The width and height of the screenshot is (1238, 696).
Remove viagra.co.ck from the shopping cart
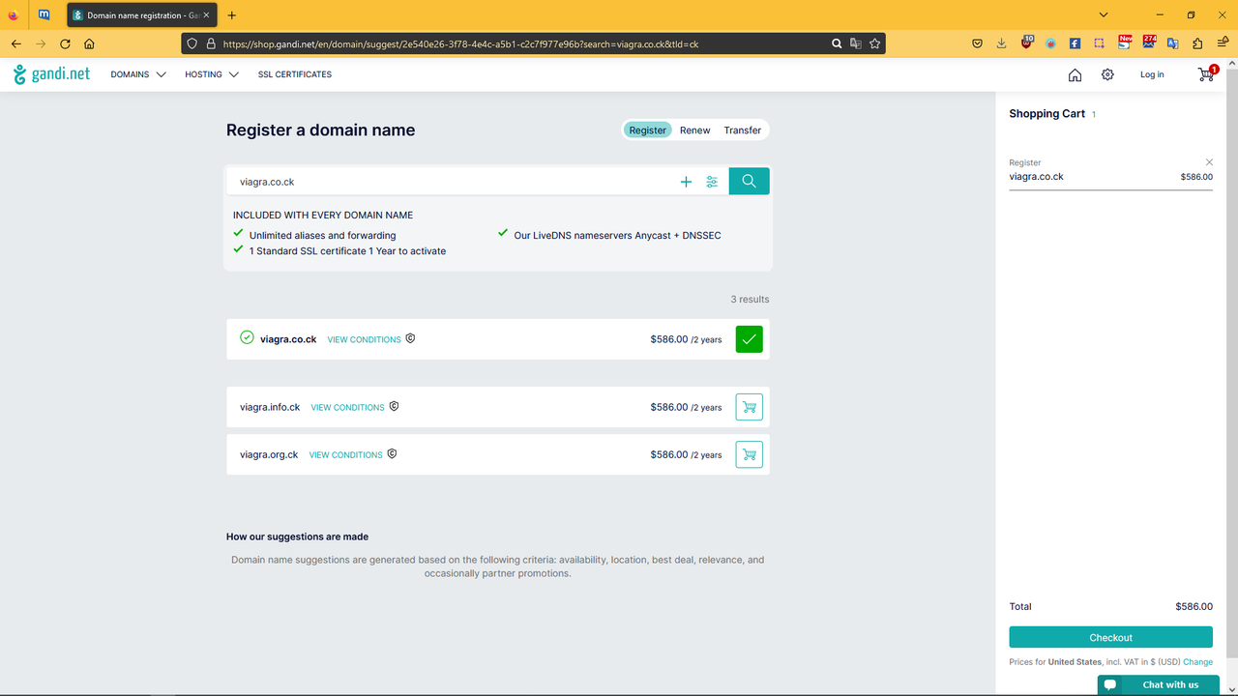click(1209, 162)
